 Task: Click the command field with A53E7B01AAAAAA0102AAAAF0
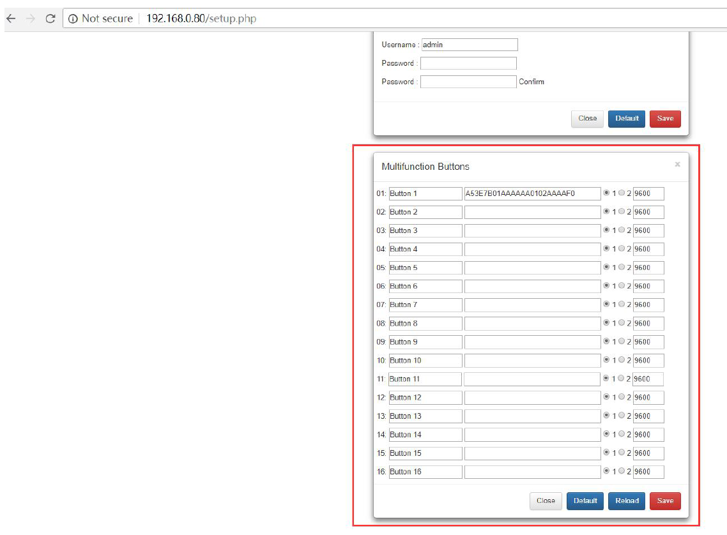coord(532,193)
